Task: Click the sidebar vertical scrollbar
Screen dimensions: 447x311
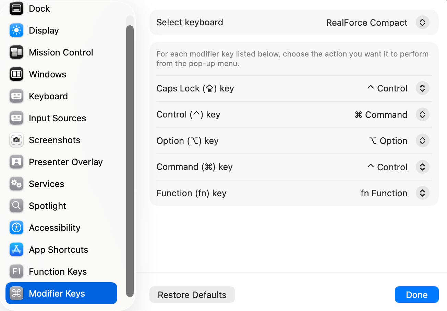Action: click(130, 161)
